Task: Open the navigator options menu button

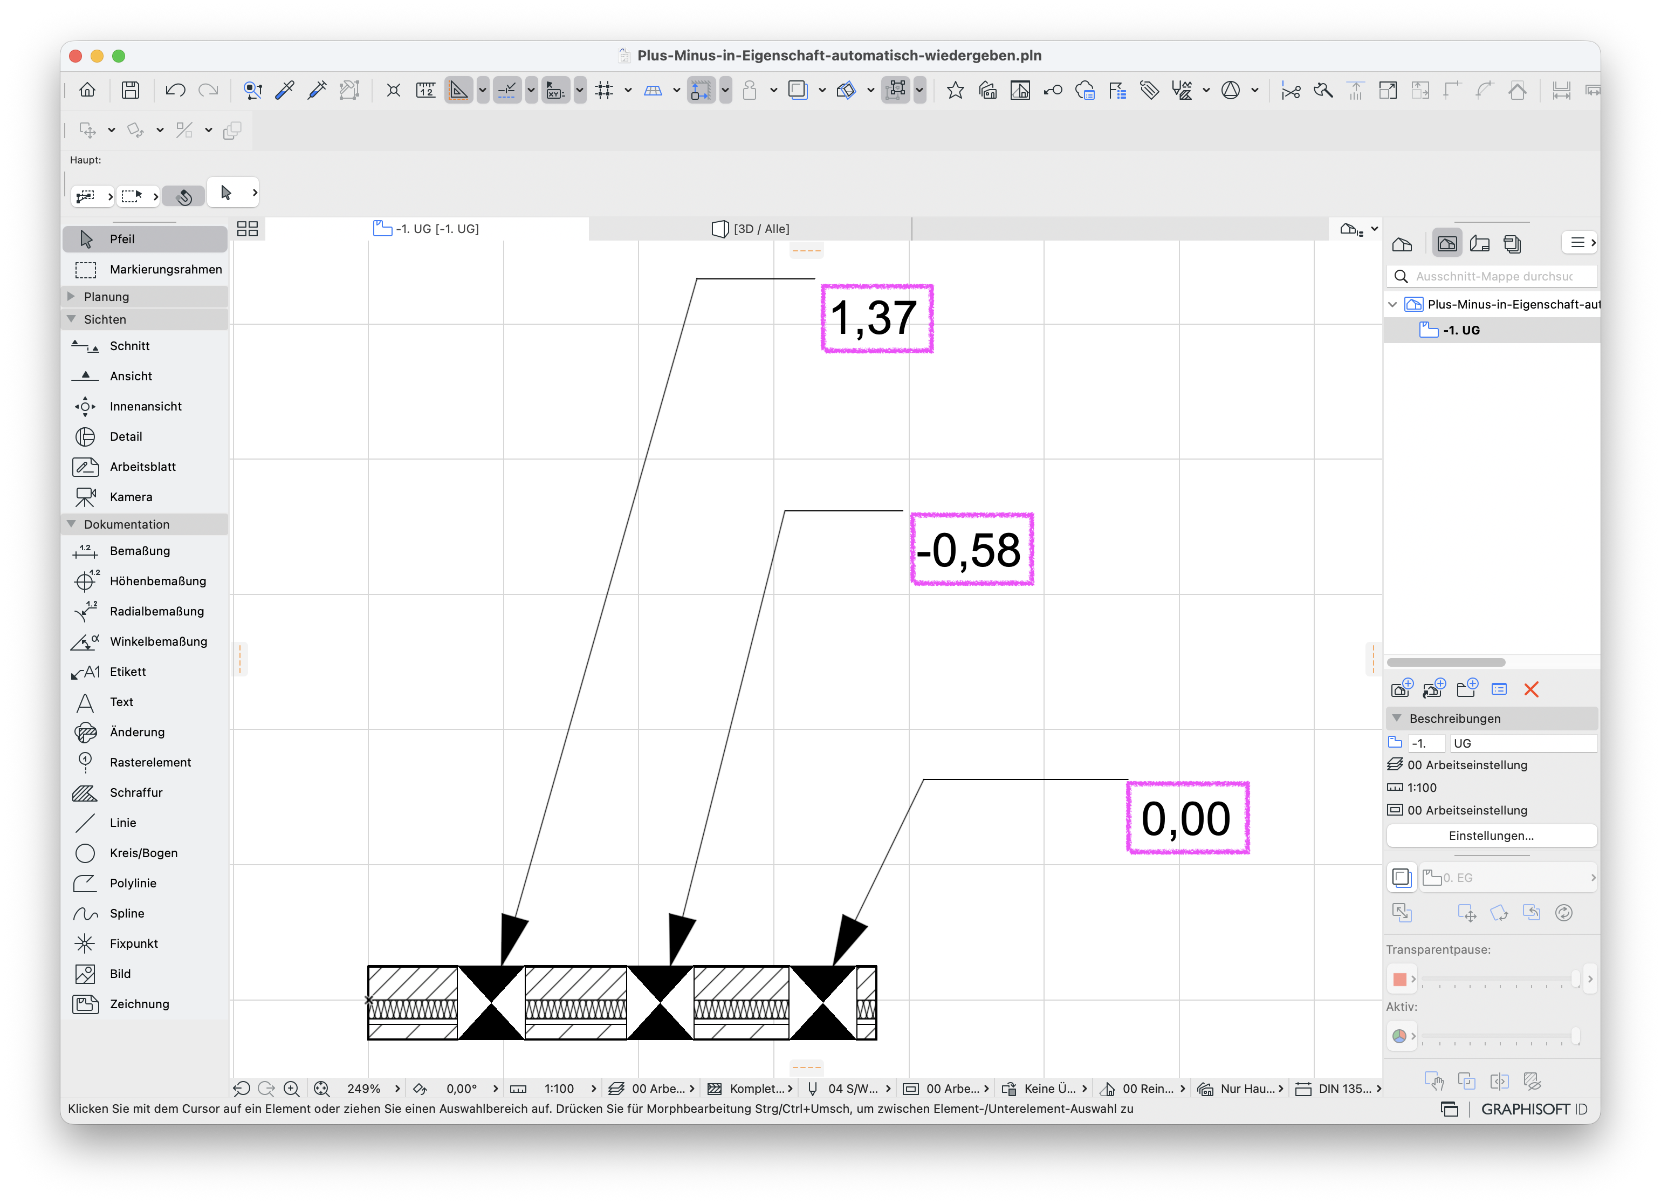Action: pos(1581,242)
